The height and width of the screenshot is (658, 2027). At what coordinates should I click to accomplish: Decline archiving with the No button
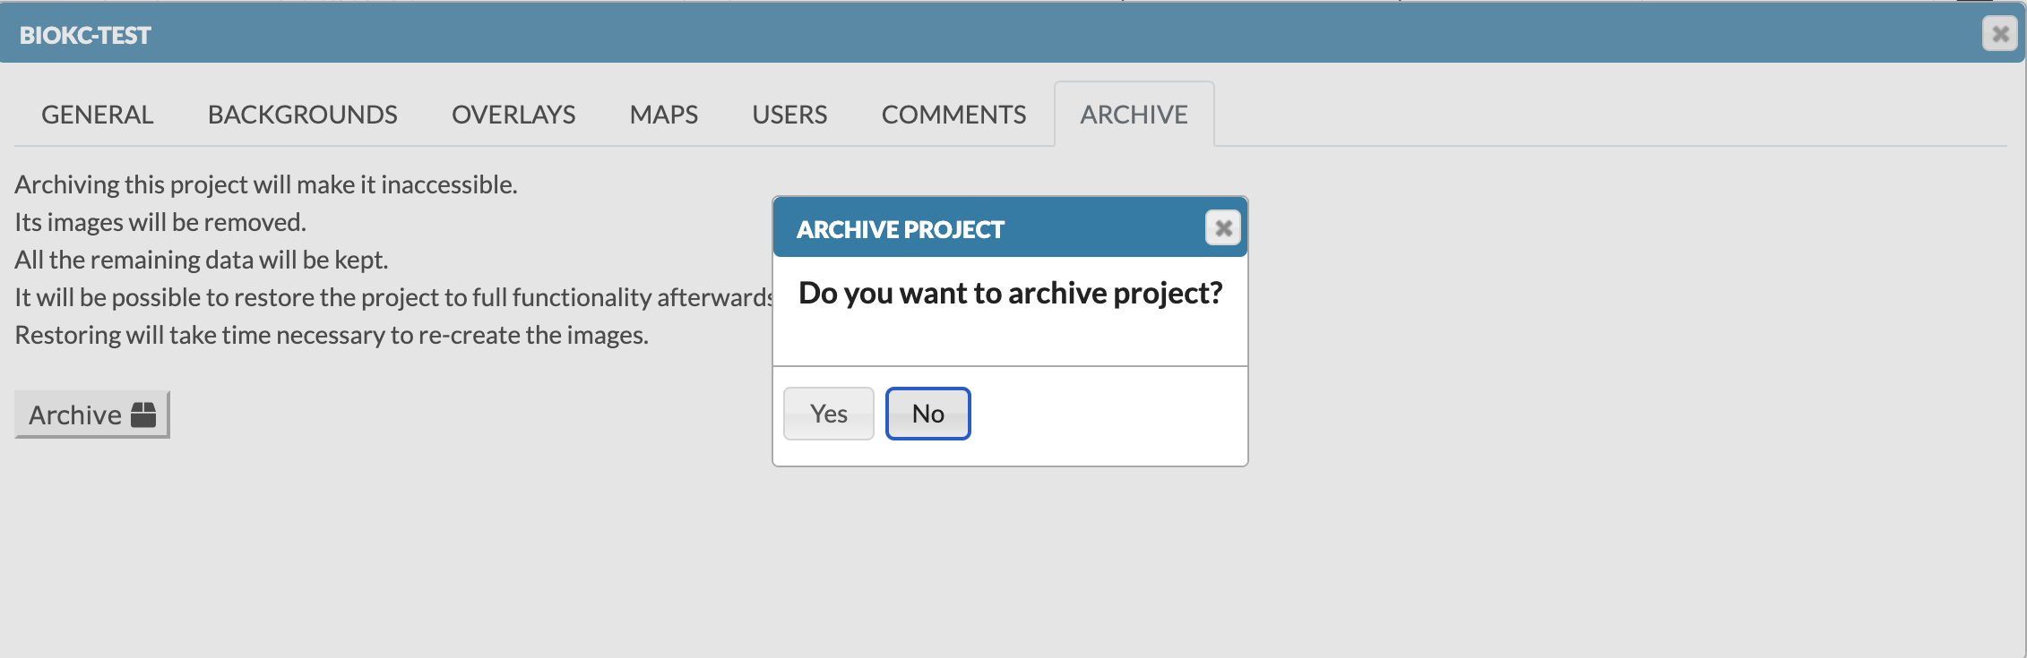point(927,414)
